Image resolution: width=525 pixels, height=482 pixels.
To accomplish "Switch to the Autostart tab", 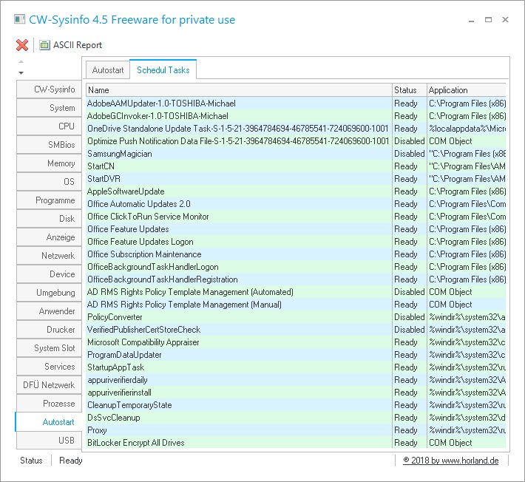I will point(107,70).
